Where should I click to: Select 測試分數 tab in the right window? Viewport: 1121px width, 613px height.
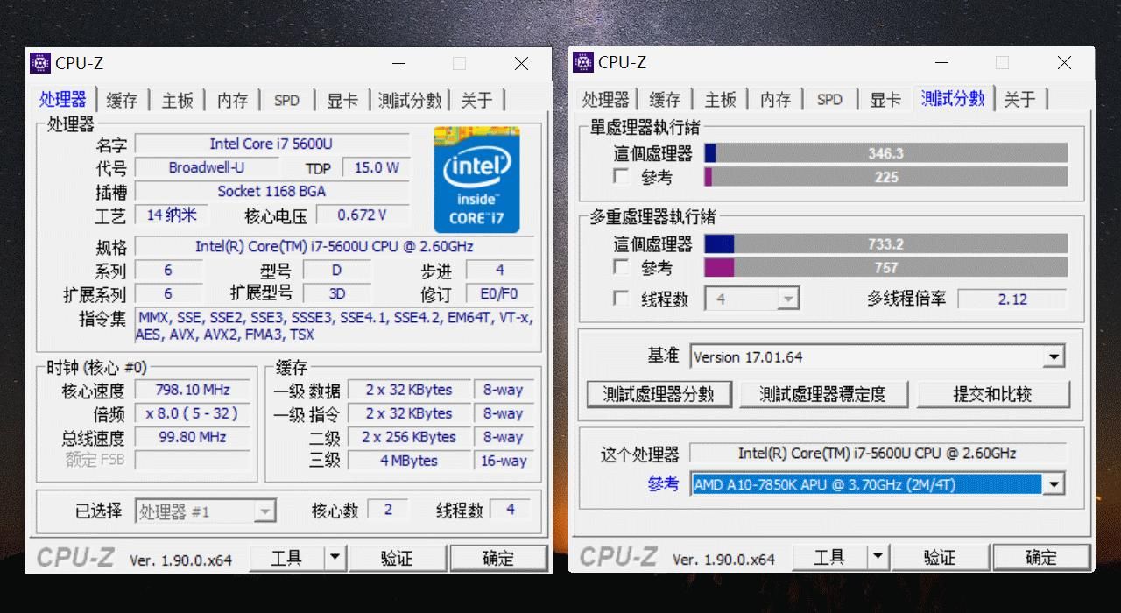pyautogui.click(x=953, y=98)
